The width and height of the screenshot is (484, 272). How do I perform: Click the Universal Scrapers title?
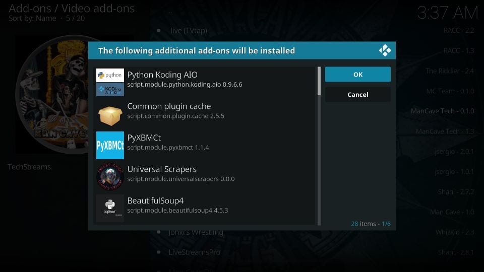(162, 169)
